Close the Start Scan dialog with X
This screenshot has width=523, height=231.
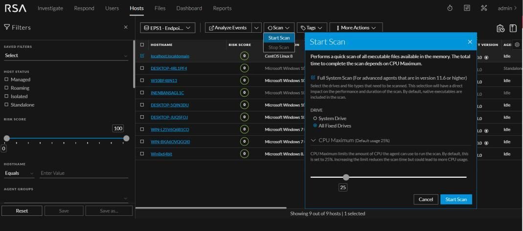click(x=470, y=42)
